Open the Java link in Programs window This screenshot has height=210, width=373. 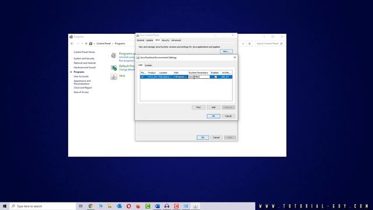coord(122,76)
